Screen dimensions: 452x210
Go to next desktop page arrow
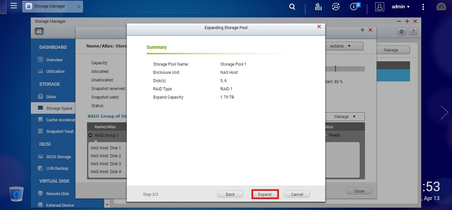coord(444,113)
